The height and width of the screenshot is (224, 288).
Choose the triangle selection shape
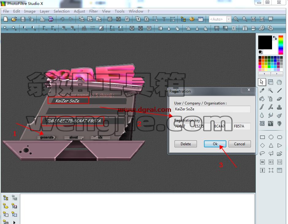pos(271,145)
